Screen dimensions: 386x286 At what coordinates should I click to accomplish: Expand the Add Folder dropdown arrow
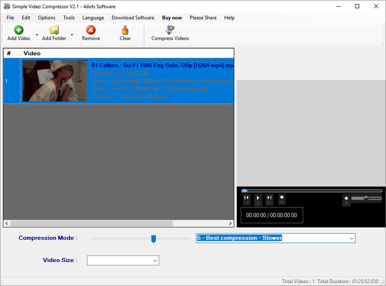[x=72, y=35]
